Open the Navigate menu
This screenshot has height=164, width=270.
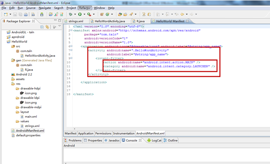(x=45, y=8)
